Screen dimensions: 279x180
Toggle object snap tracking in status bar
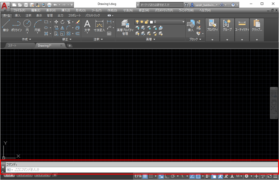pos(192,176)
